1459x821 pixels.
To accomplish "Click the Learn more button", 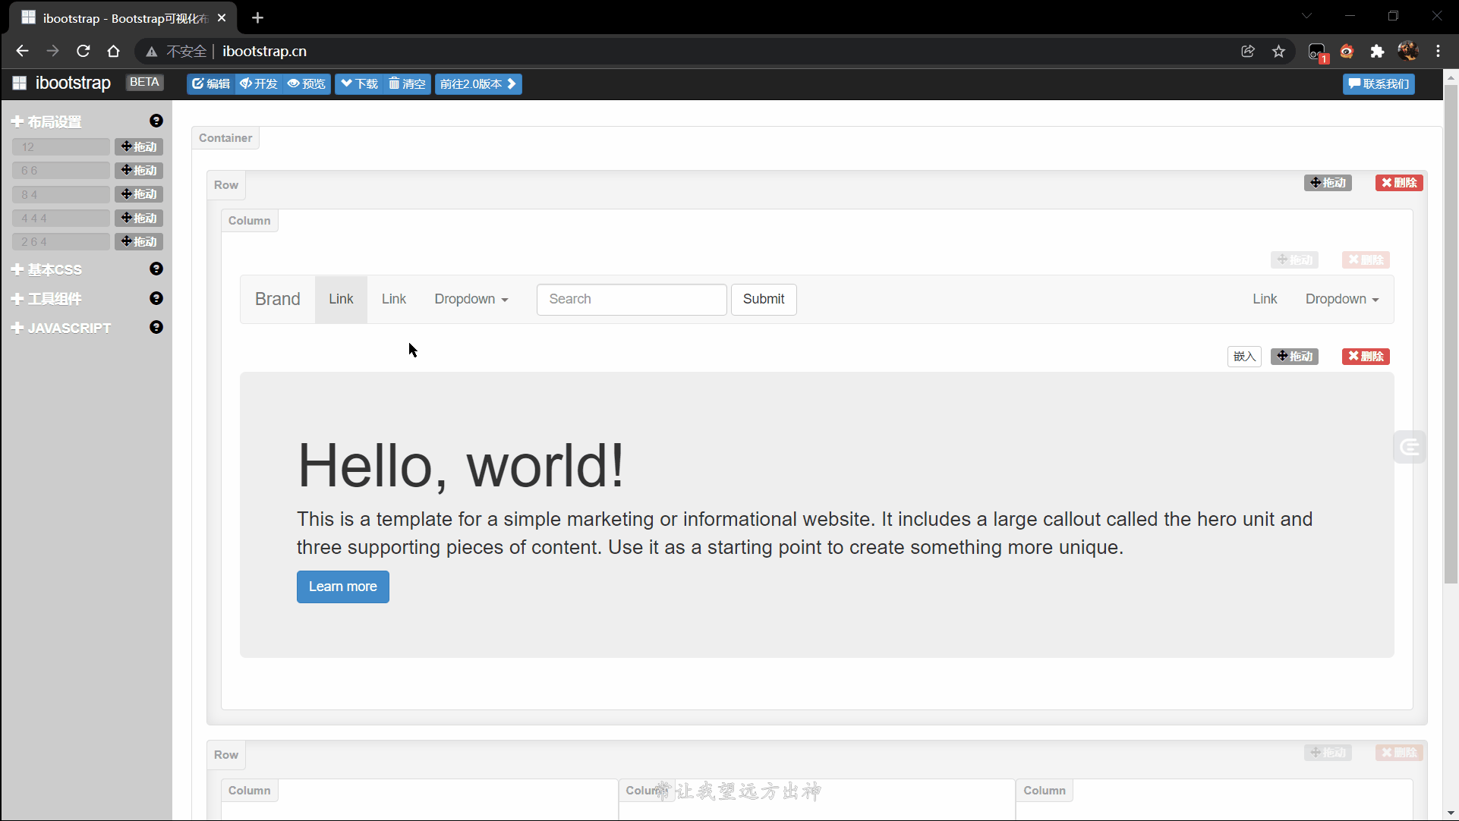I will 342,587.
